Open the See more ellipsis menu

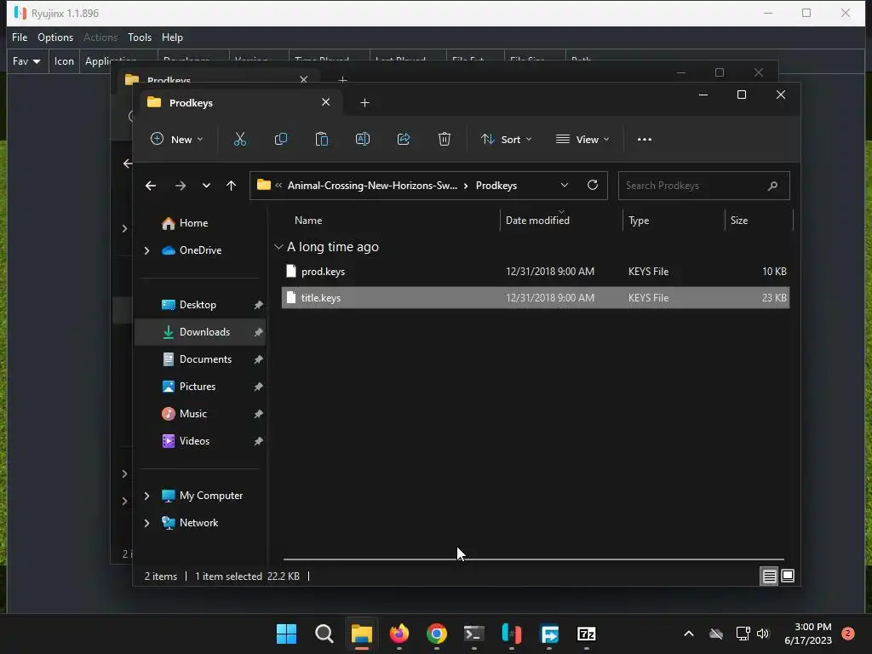point(645,139)
